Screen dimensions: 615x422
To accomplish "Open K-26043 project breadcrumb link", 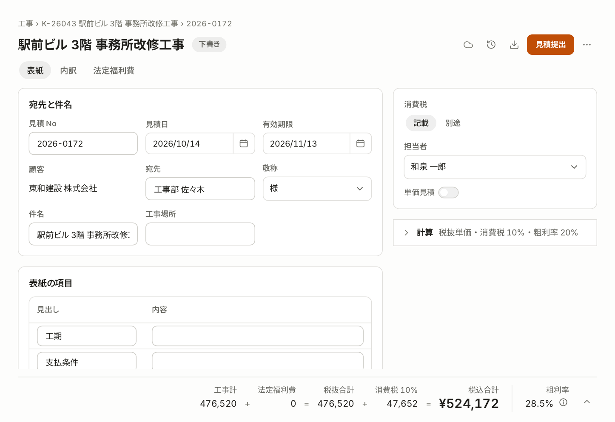I will coord(110,24).
